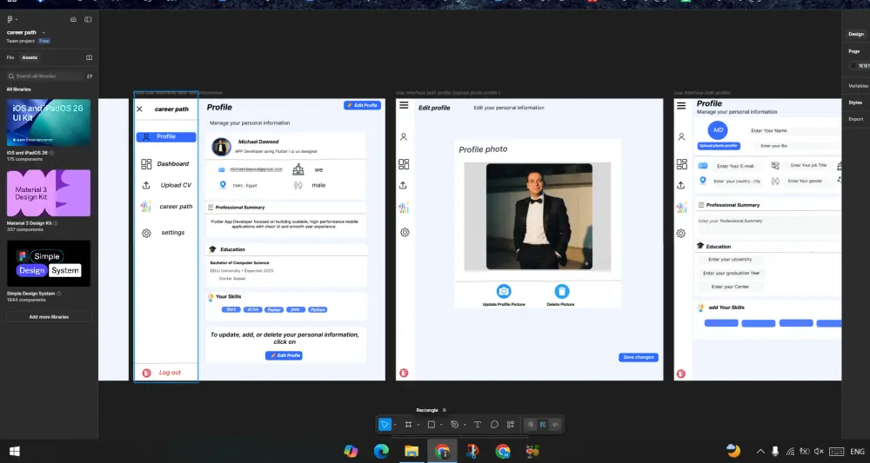Open the Simple Design System thumbnail
Screen dimensions: 870x463
pyautogui.click(x=48, y=263)
